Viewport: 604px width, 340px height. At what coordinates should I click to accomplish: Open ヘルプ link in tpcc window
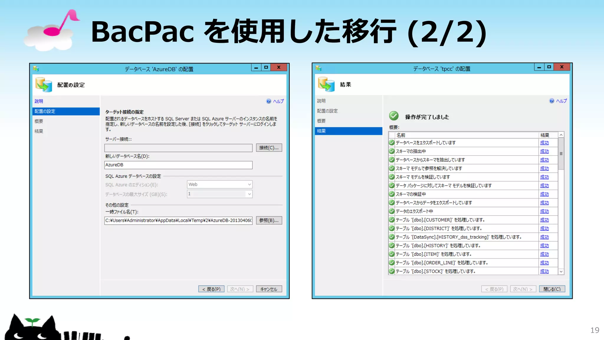(x=561, y=101)
